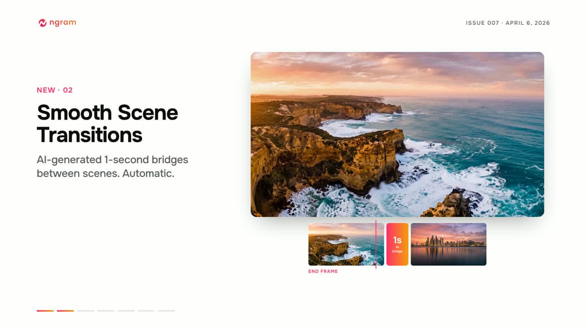This screenshot has width=587, height=330.
Task: Go to the second progress indicator segment
Action: [x=65, y=311]
